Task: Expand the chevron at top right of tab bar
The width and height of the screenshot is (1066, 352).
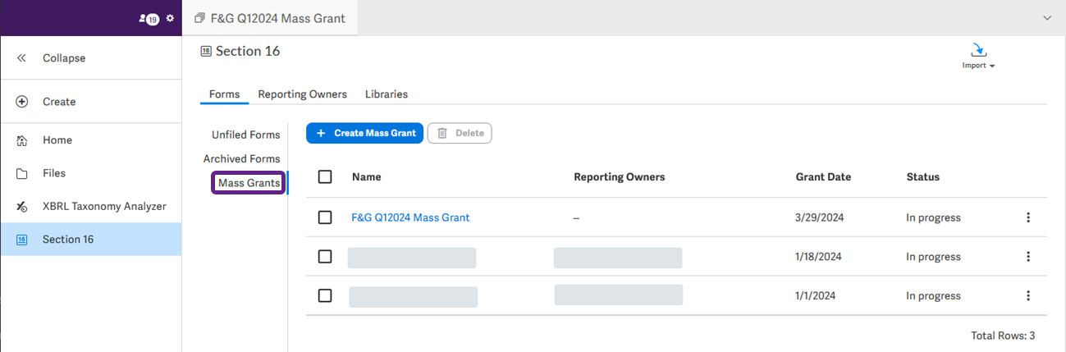Action: [1046, 18]
